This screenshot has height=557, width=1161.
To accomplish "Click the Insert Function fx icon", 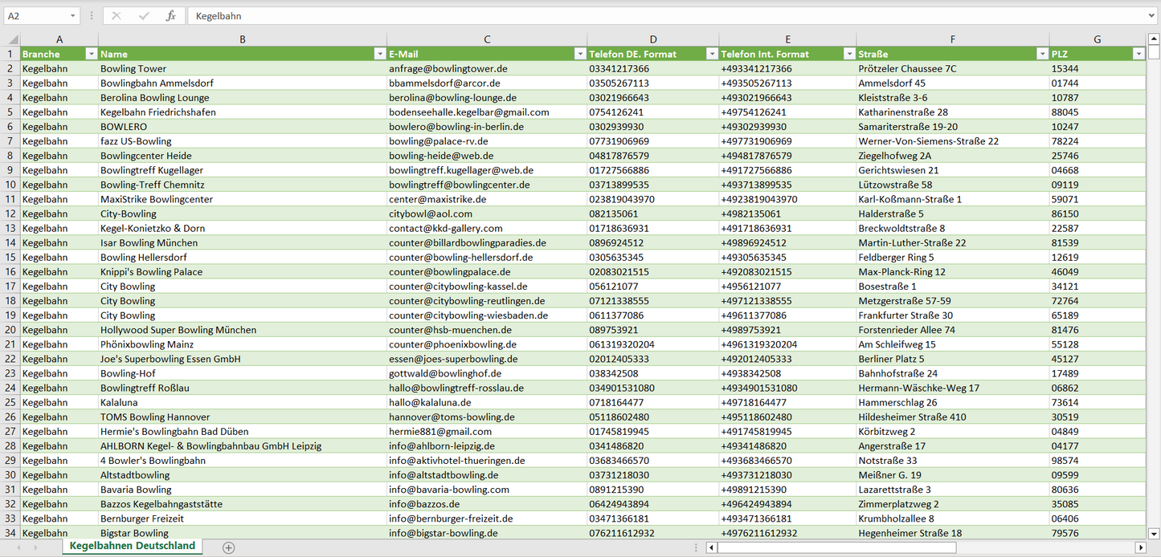I will pyautogui.click(x=170, y=16).
